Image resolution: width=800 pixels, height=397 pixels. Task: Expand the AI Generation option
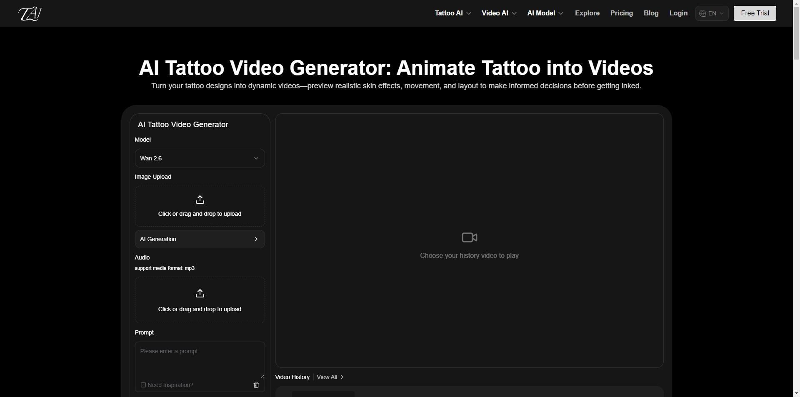click(x=200, y=239)
